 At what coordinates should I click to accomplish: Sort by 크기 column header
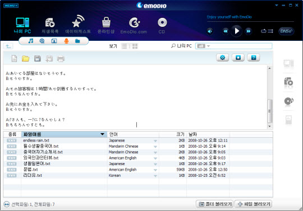point(173,134)
